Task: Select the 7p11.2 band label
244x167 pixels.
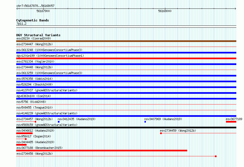Action: click(x=21, y=24)
